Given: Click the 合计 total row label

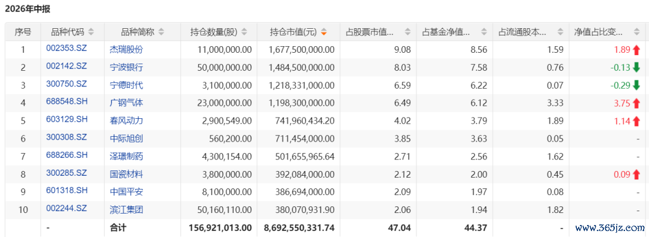Looking at the screenshot, I should [118, 227].
